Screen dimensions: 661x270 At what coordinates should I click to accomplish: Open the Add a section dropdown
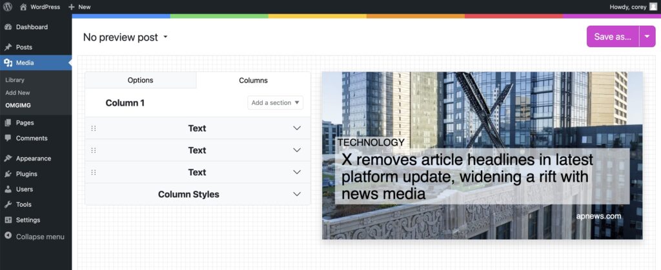[x=275, y=102]
